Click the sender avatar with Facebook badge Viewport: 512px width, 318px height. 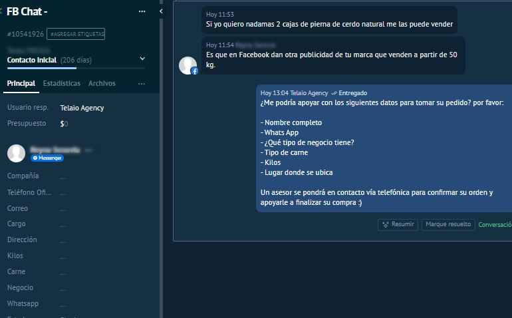tap(188, 65)
